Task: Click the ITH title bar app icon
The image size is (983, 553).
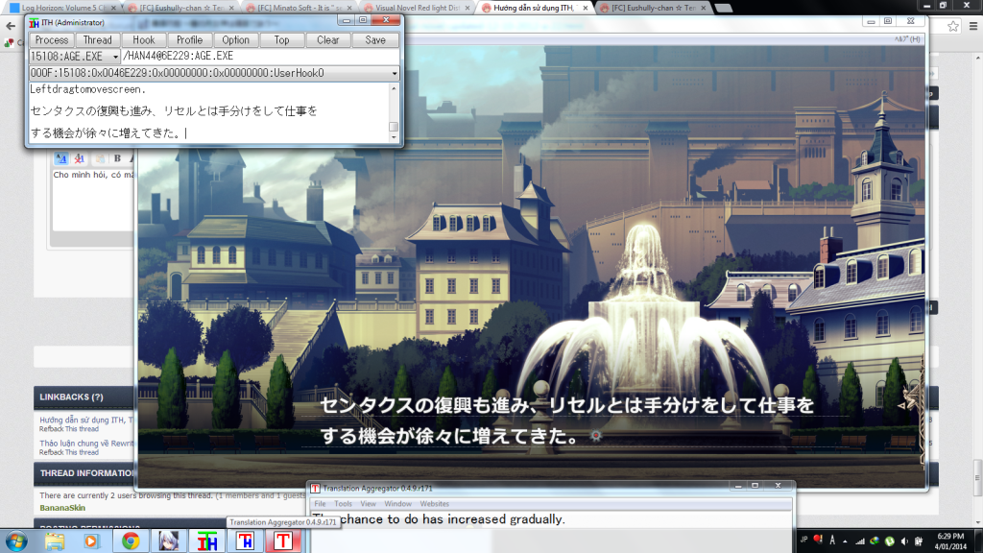Action: point(34,23)
